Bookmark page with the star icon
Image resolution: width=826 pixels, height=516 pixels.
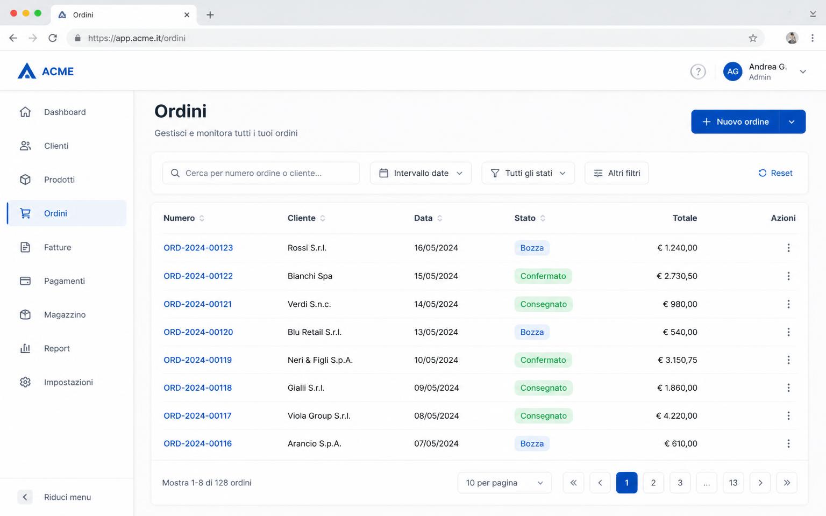point(753,38)
